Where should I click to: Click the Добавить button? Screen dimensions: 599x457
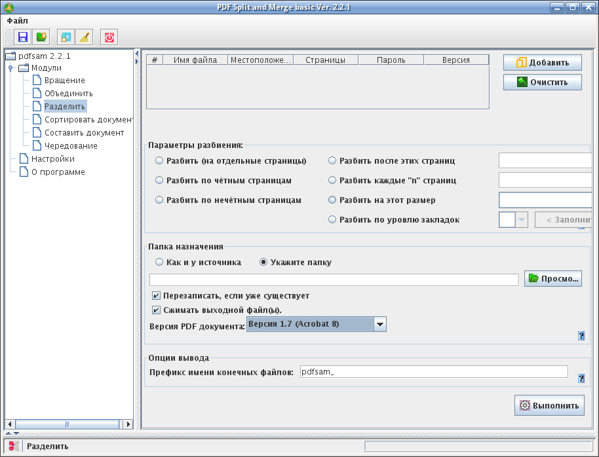click(543, 63)
